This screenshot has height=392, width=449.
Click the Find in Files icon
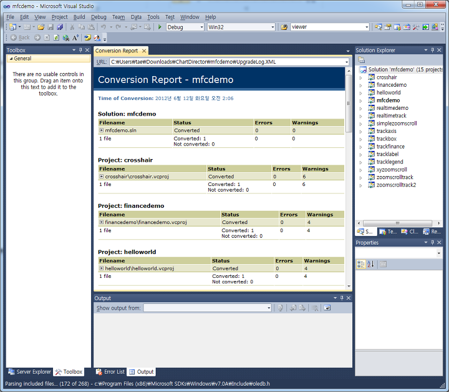coord(284,27)
